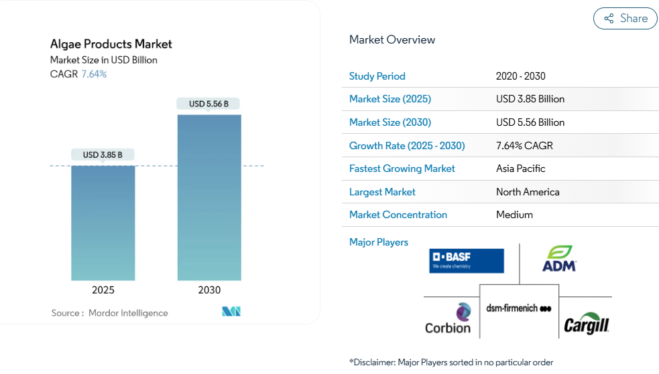This screenshot has height=374, width=659.
Task: Click the Market Size (2025) label
Action: tap(390, 99)
